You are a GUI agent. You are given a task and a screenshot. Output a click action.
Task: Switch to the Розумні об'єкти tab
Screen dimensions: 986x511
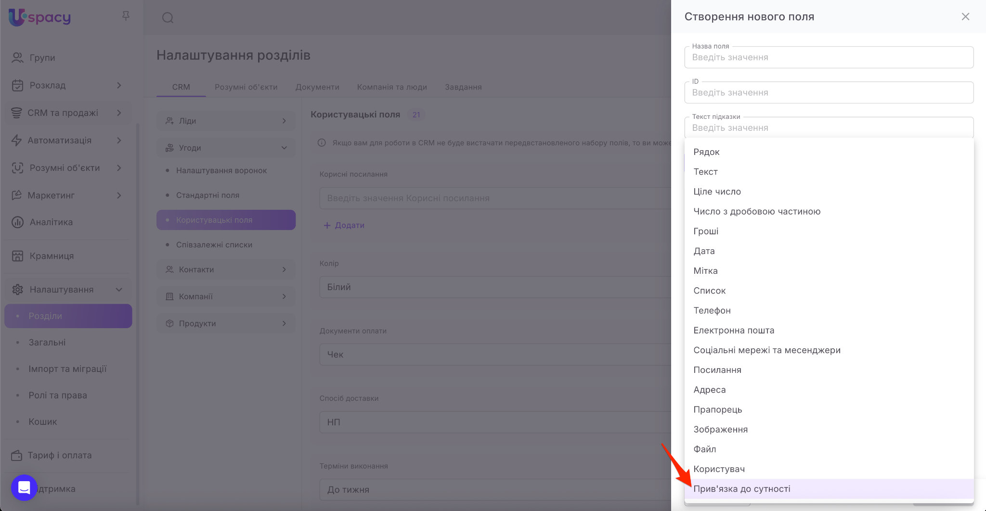246,87
